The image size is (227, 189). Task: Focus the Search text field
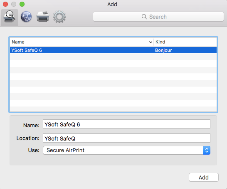click(158, 17)
